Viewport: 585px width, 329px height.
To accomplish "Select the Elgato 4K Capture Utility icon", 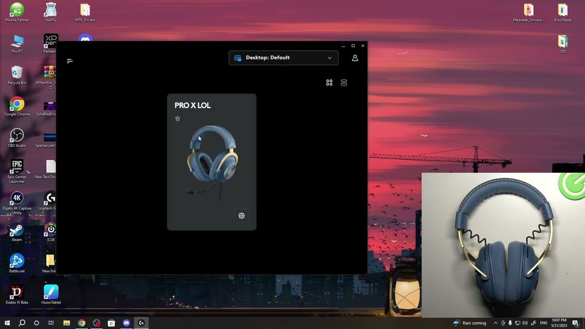I will click(17, 203).
